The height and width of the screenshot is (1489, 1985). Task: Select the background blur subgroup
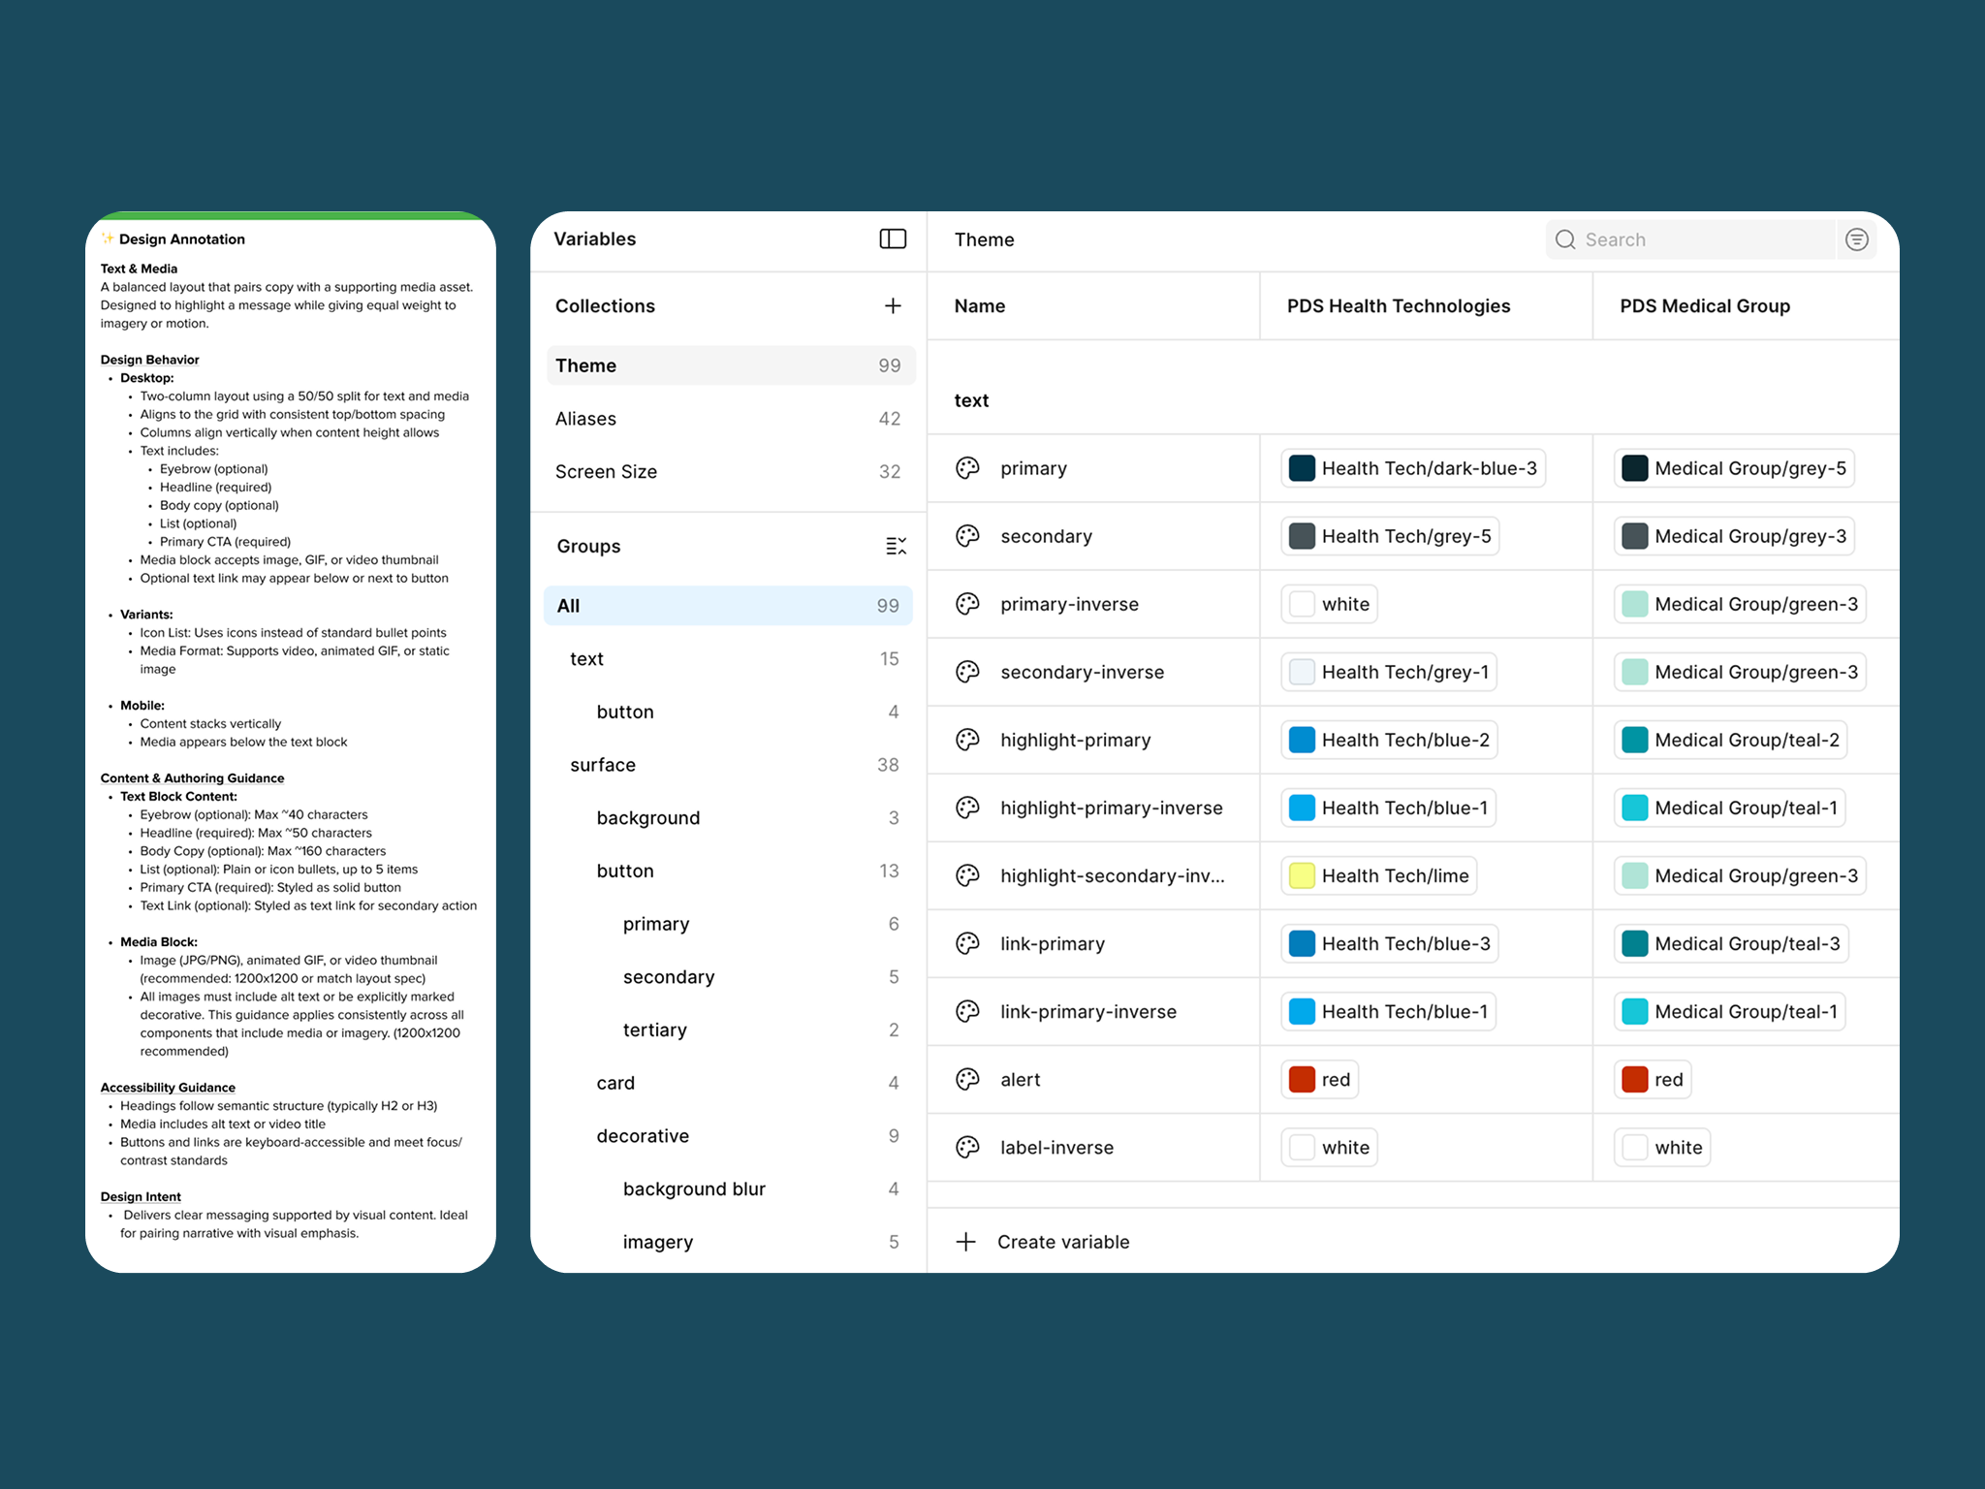tap(694, 1189)
